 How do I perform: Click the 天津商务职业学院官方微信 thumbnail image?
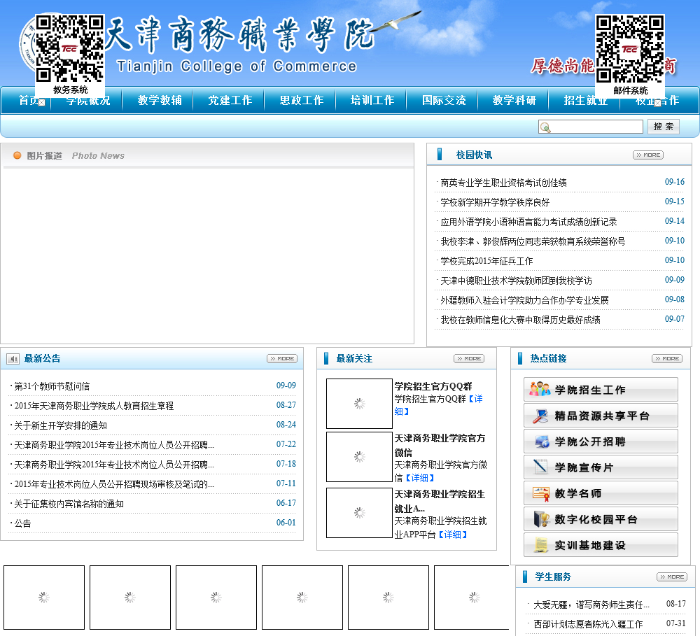pos(359,457)
